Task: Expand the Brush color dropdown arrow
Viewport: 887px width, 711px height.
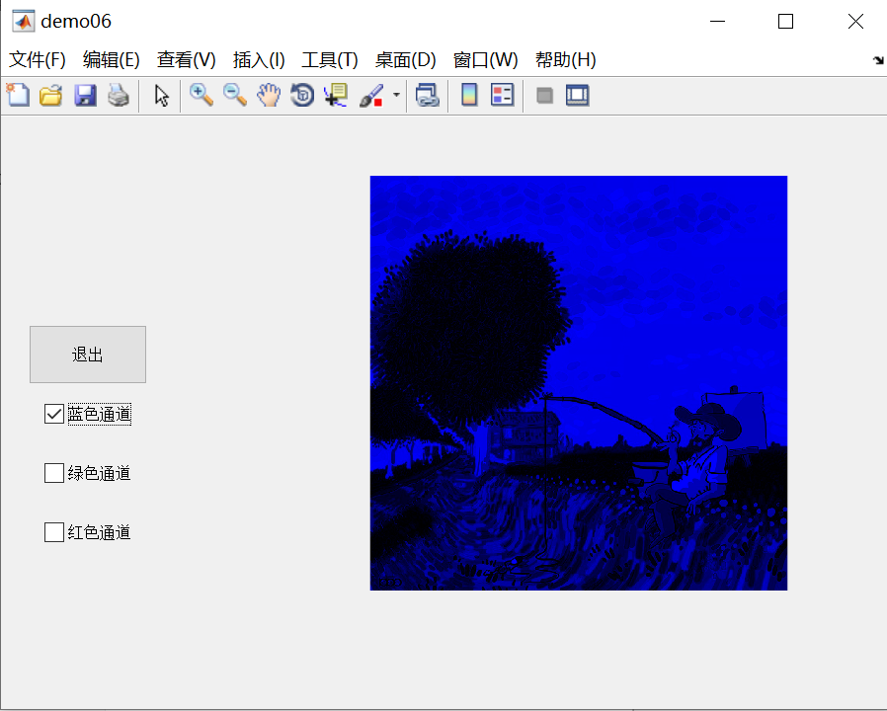Action: tap(396, 95)
